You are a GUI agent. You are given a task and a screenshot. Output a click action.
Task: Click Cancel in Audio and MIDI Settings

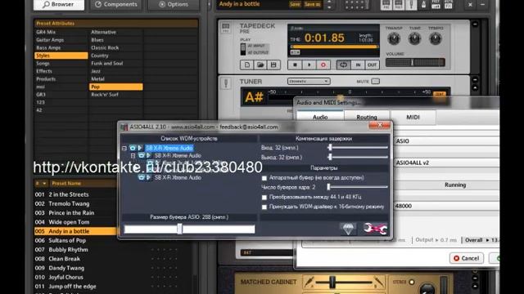click(467, 258)
